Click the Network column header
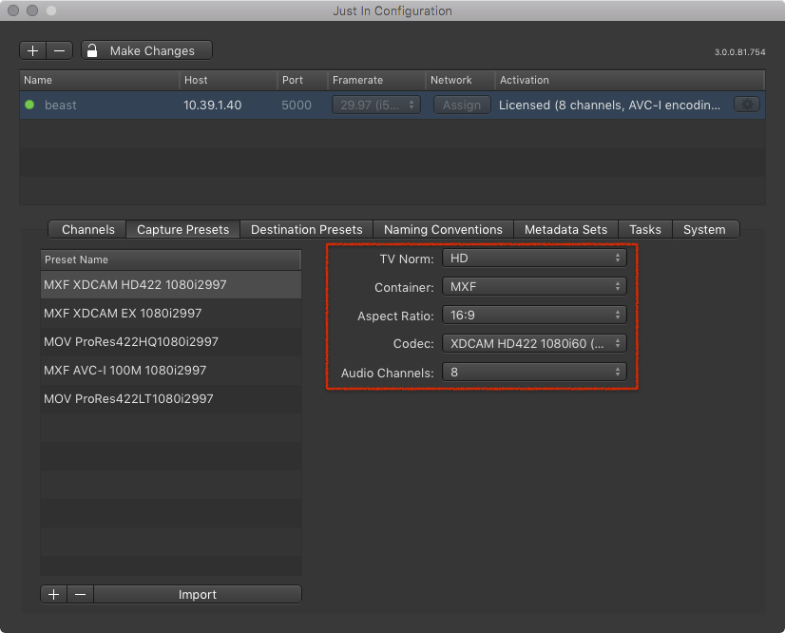 point(461,80)
